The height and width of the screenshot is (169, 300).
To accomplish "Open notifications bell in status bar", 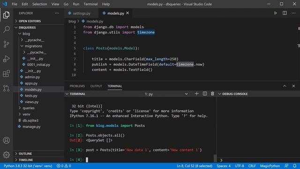I will click(295, 166).
